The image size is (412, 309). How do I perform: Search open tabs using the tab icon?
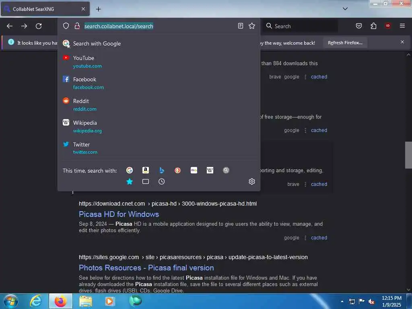point(146,181)
